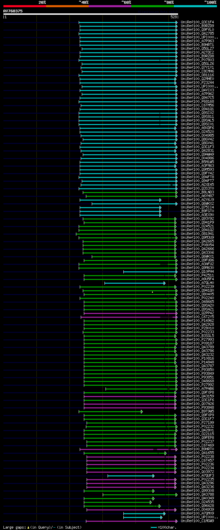The width and height of the screenshot is (220, 530).
Task: Open hit UniRef100_B3SGL5
Action: 197,336
